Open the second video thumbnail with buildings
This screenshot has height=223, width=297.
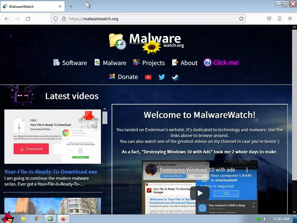pos(53,206)
